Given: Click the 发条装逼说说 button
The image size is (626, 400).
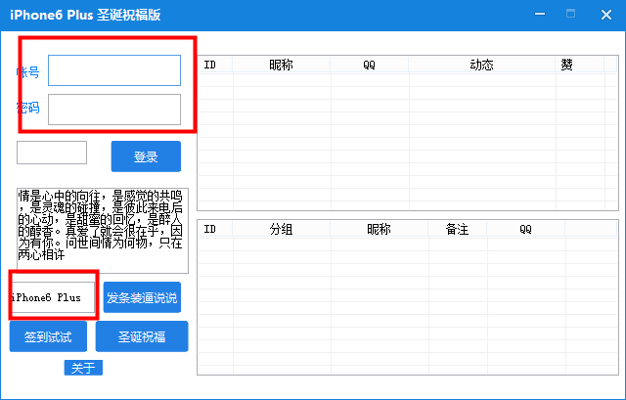Looking at the screenshot, I should tap(142, 297).
